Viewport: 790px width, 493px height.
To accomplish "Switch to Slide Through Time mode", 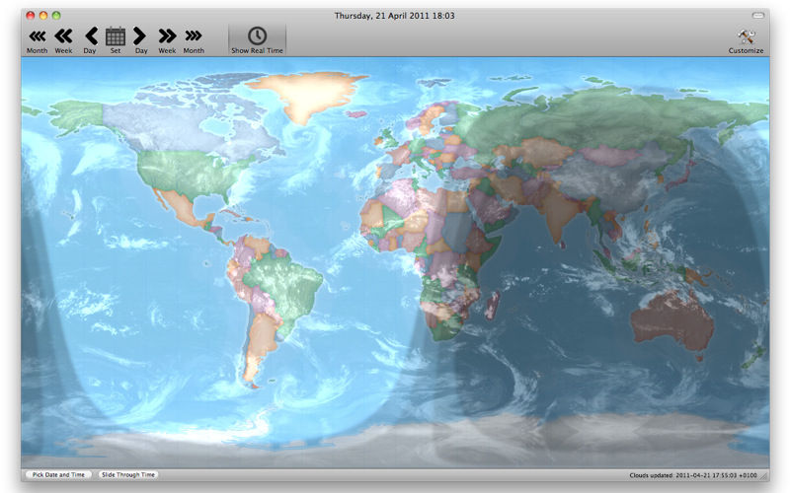I will click(127, 474).
